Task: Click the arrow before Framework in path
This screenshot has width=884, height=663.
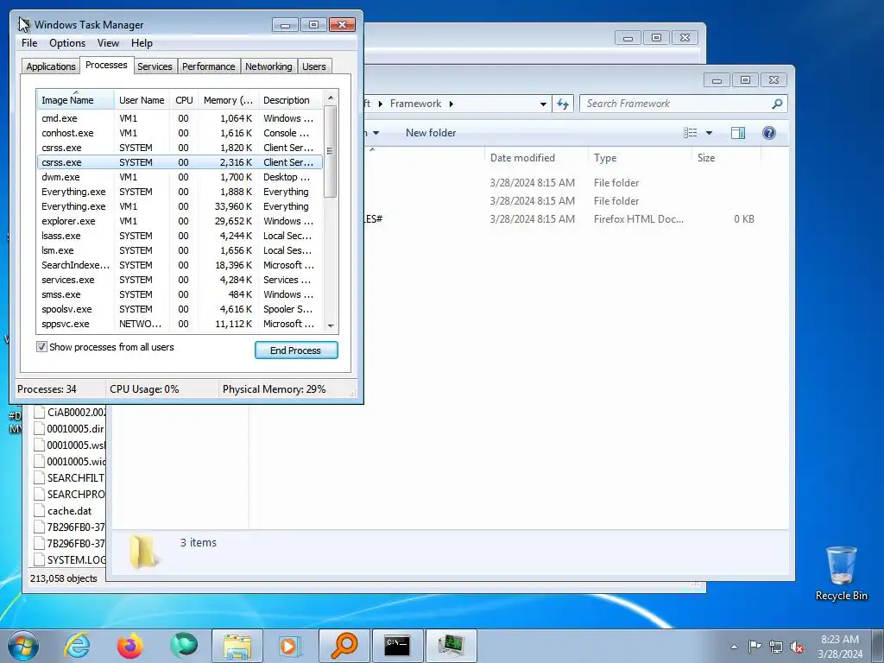Action: point(380,104)
